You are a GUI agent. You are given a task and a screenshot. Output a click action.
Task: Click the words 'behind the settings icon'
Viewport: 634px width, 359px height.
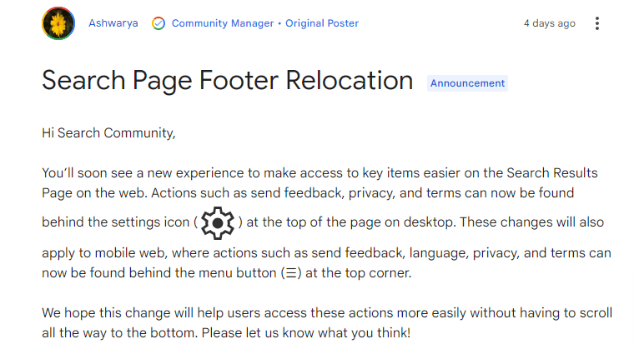[x=116, y=222]
